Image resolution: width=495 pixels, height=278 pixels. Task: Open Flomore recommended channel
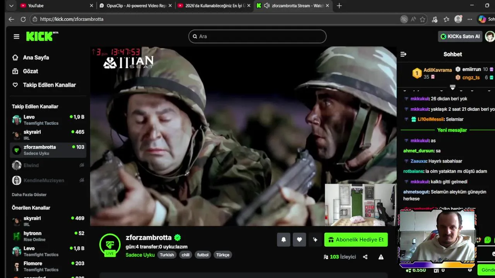(48, 266)
